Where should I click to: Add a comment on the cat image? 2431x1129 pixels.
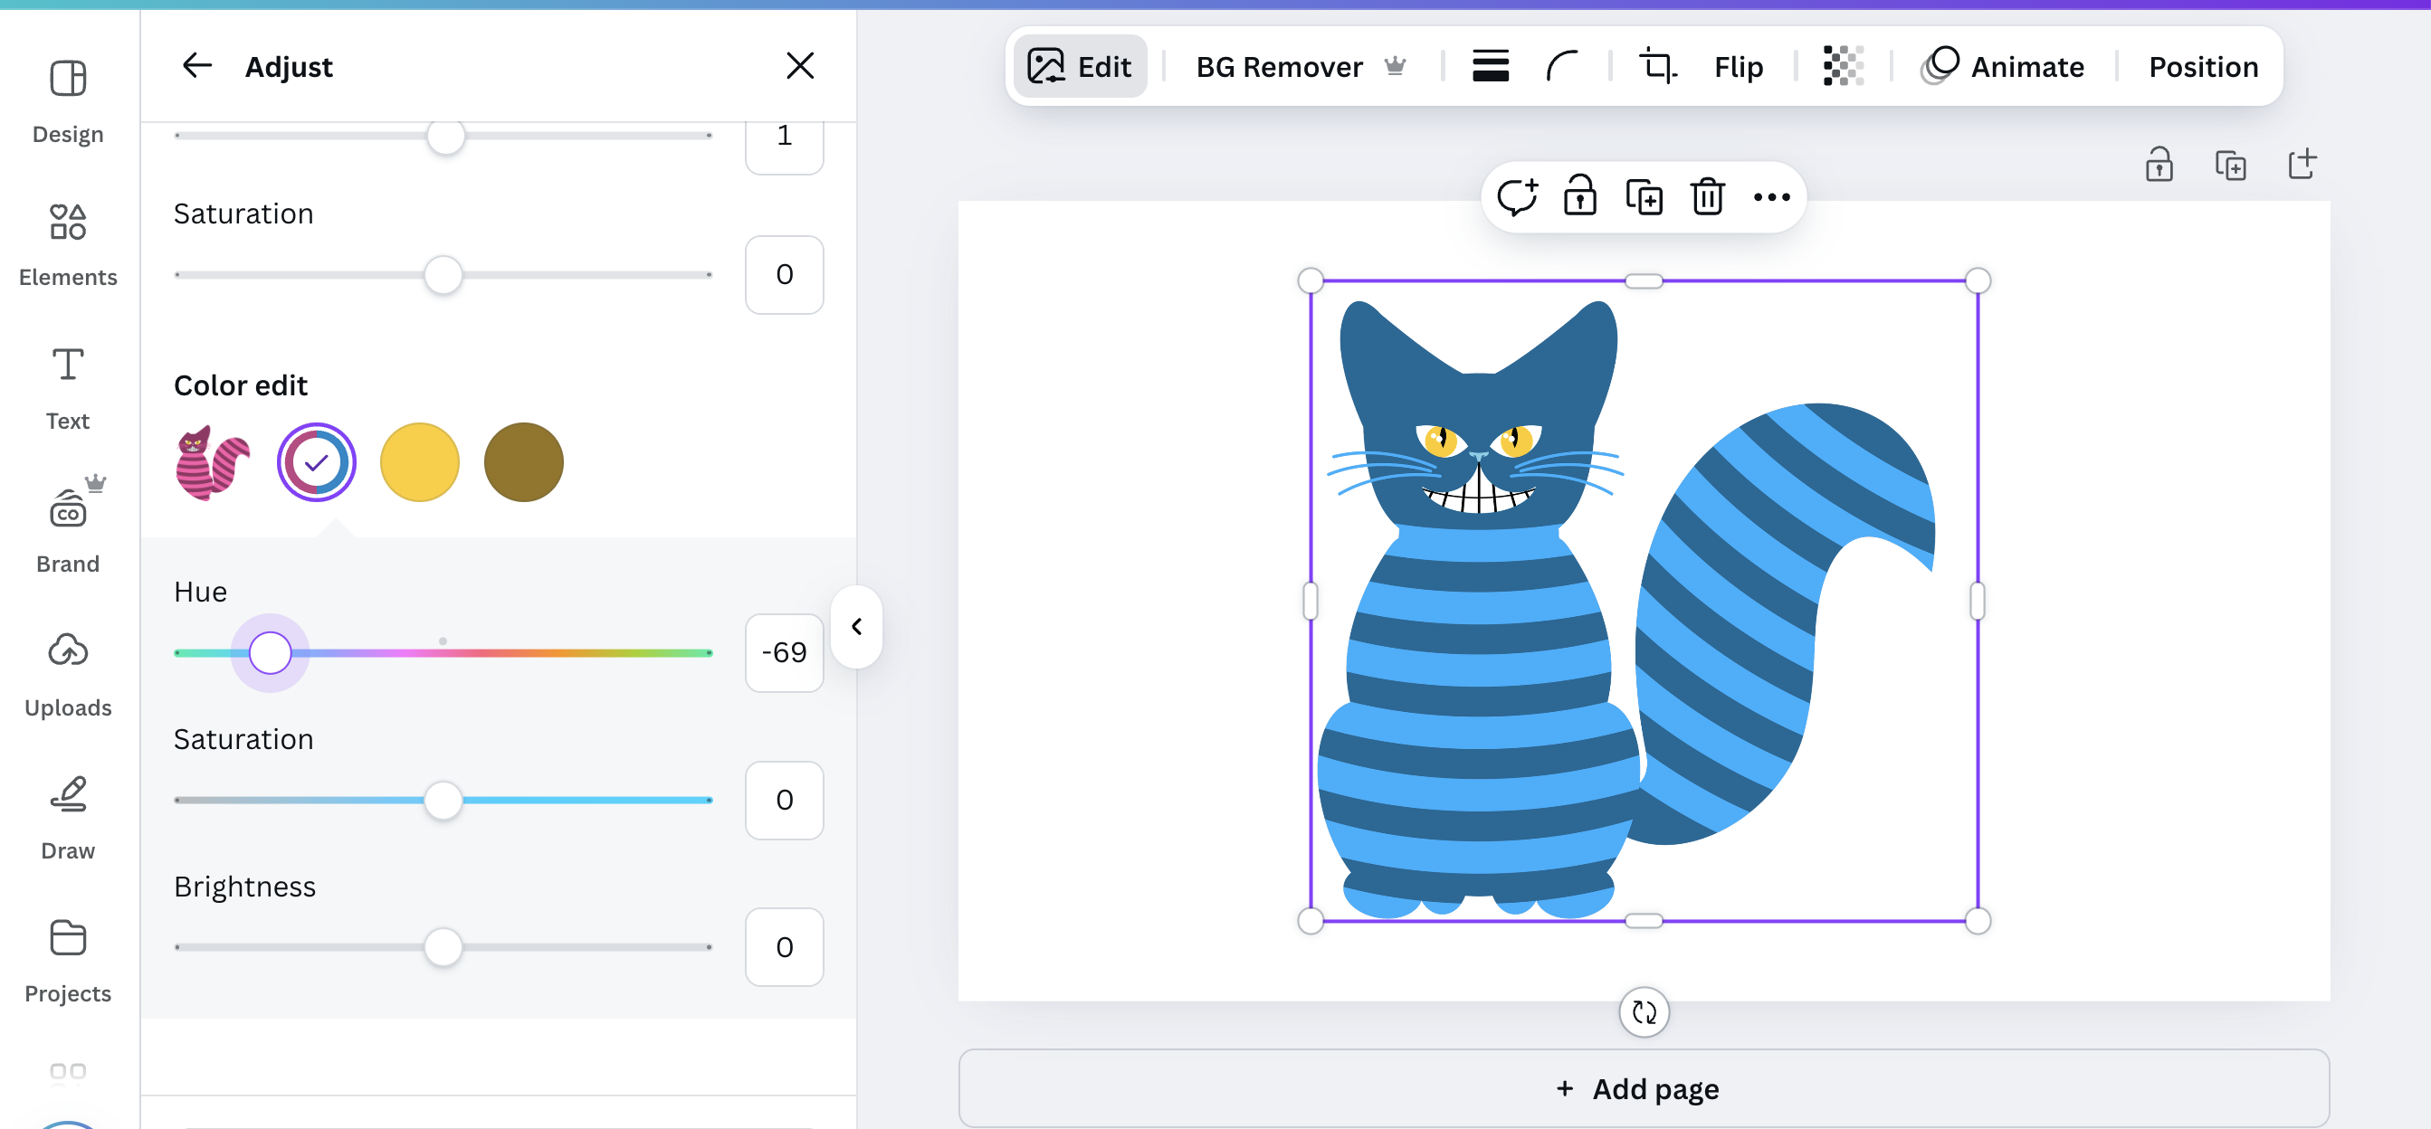(x=1519, y=196)
